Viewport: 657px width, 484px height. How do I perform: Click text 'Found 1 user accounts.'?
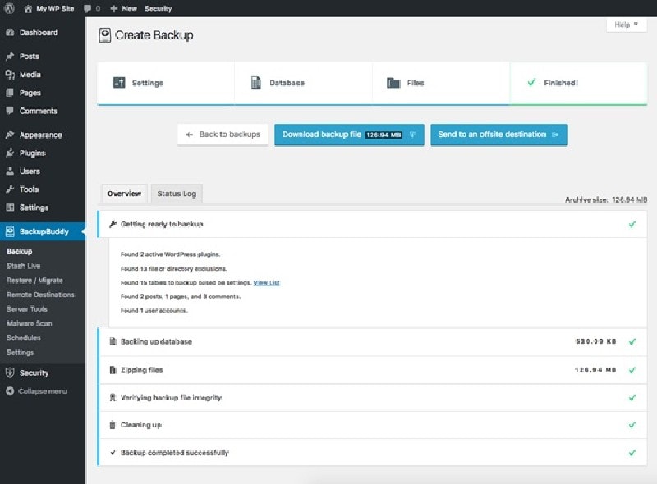coord(154,310)
